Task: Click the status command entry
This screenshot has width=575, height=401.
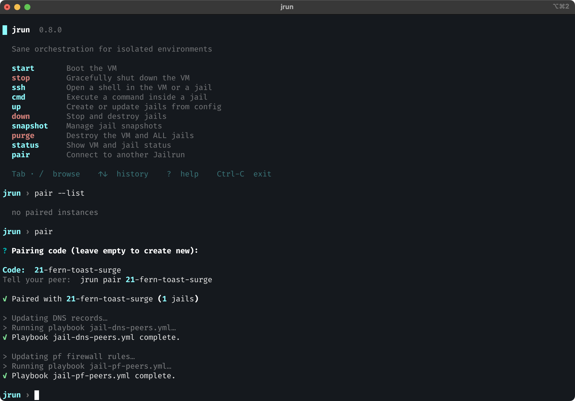Action: (25, 145)
